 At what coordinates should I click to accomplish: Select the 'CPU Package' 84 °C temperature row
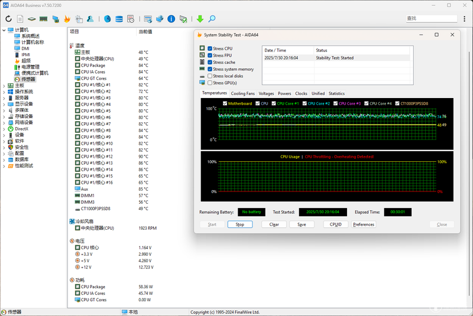click(112, 66)
